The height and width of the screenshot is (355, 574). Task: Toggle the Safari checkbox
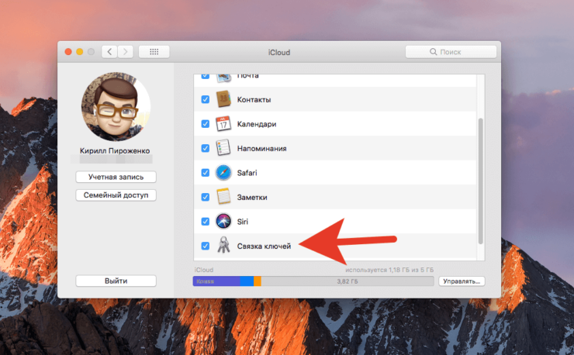(x=206, y=172)
